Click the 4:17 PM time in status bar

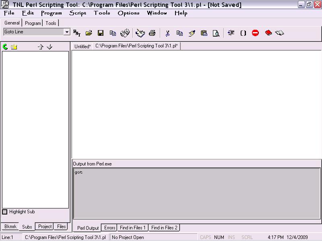(276, 237)
